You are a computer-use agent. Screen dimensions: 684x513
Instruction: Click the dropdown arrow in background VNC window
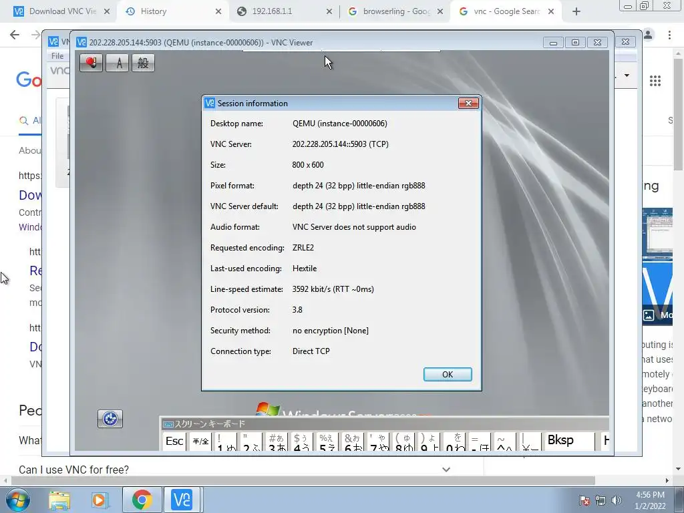tap(627, 75)
